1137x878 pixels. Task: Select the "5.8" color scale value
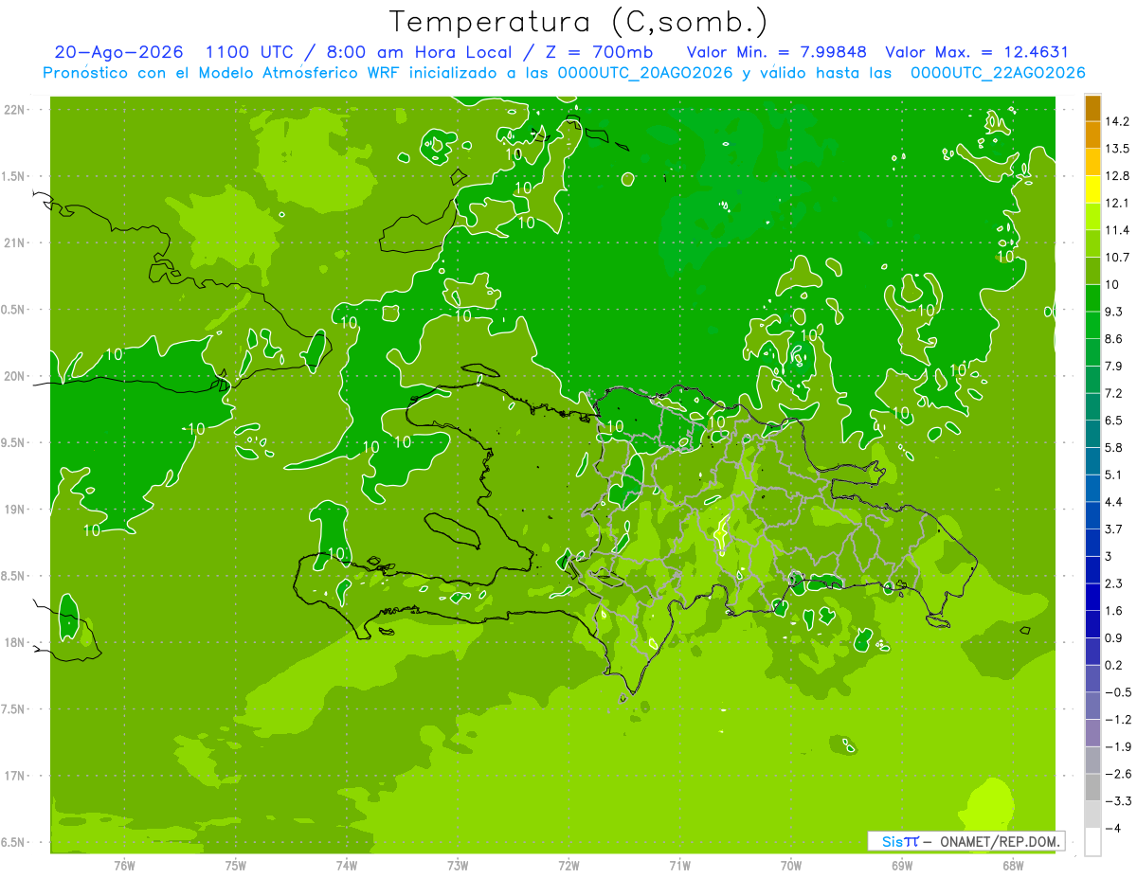pos(1114,447)
